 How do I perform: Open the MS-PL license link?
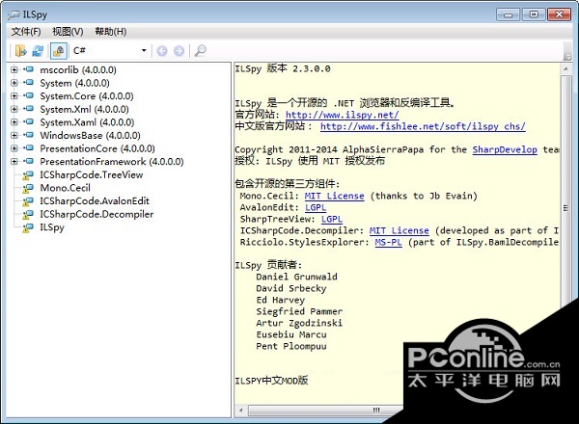(389, 242)
